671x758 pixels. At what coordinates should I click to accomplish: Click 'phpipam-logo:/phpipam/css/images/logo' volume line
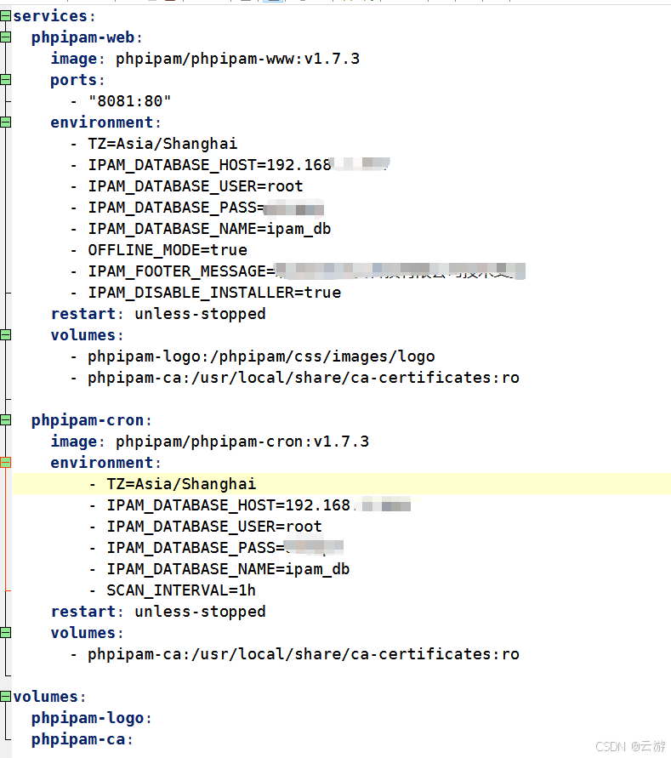261,356
